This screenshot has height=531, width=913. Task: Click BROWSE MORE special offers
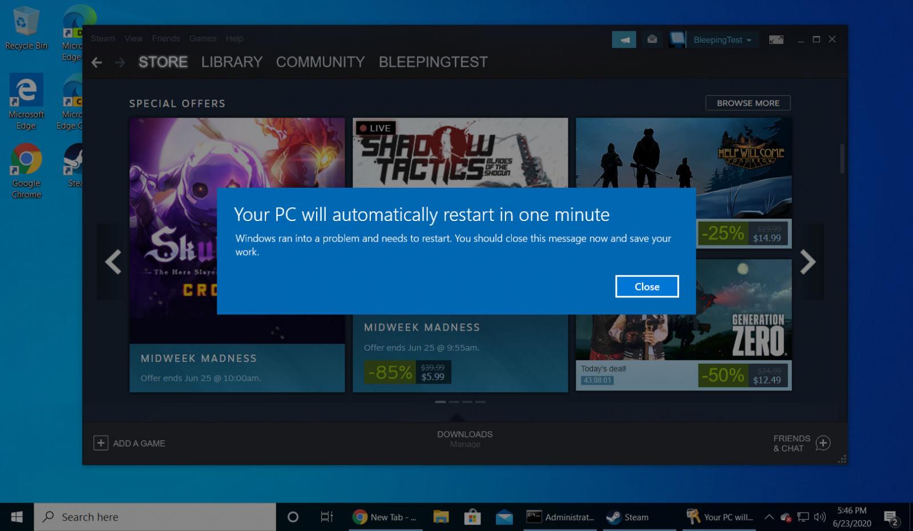click(748, 103)
